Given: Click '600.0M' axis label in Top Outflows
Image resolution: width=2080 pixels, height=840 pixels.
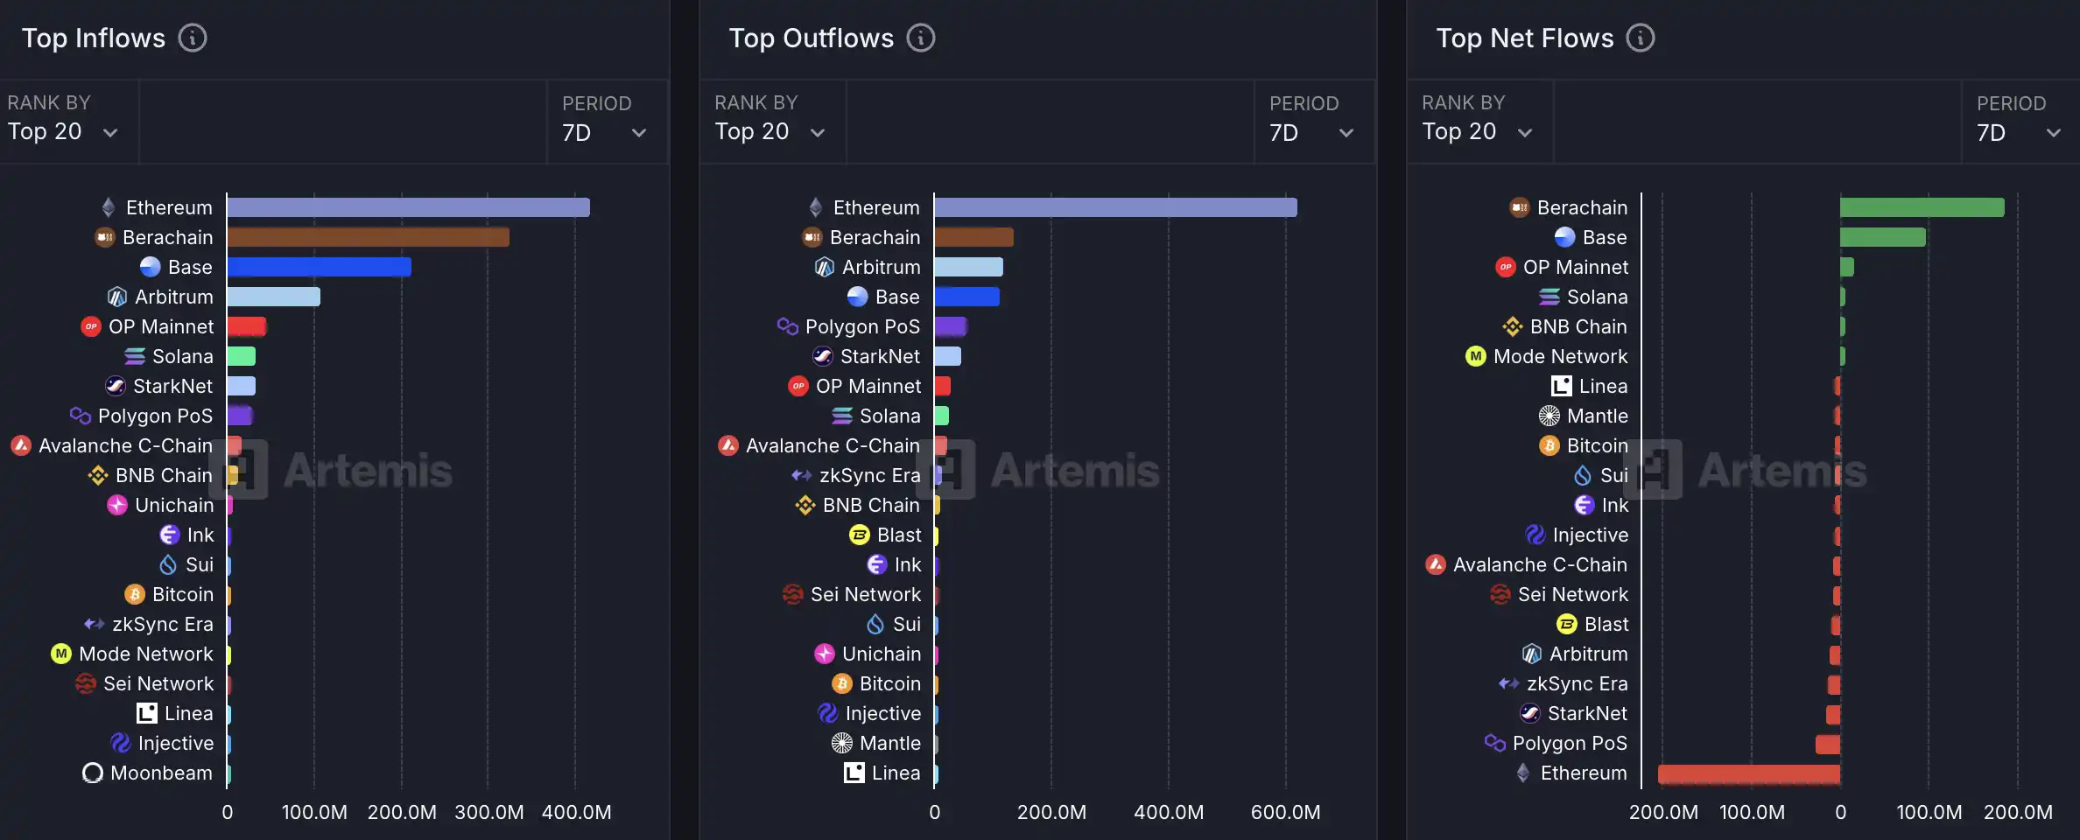Looking at the screenshot, I should (1285, 812).
